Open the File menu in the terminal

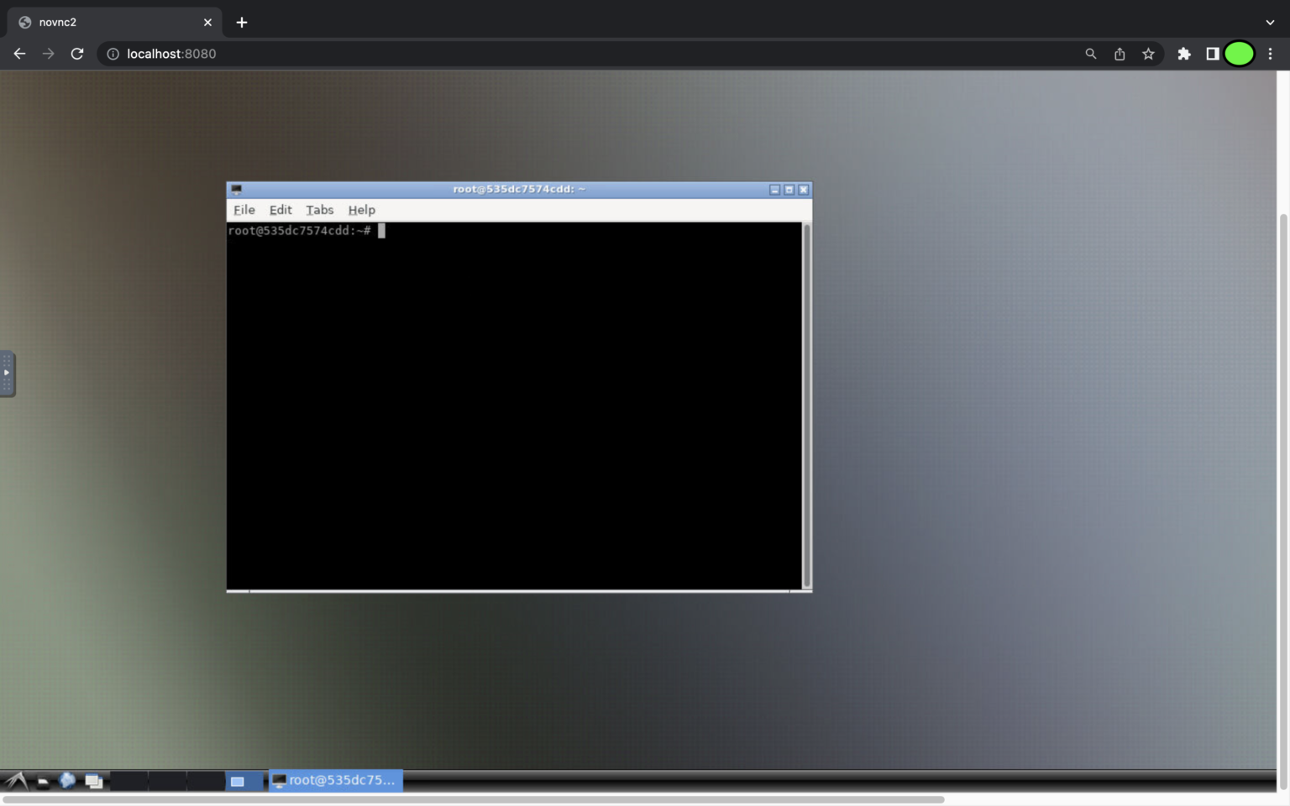(x=244, y=210)
